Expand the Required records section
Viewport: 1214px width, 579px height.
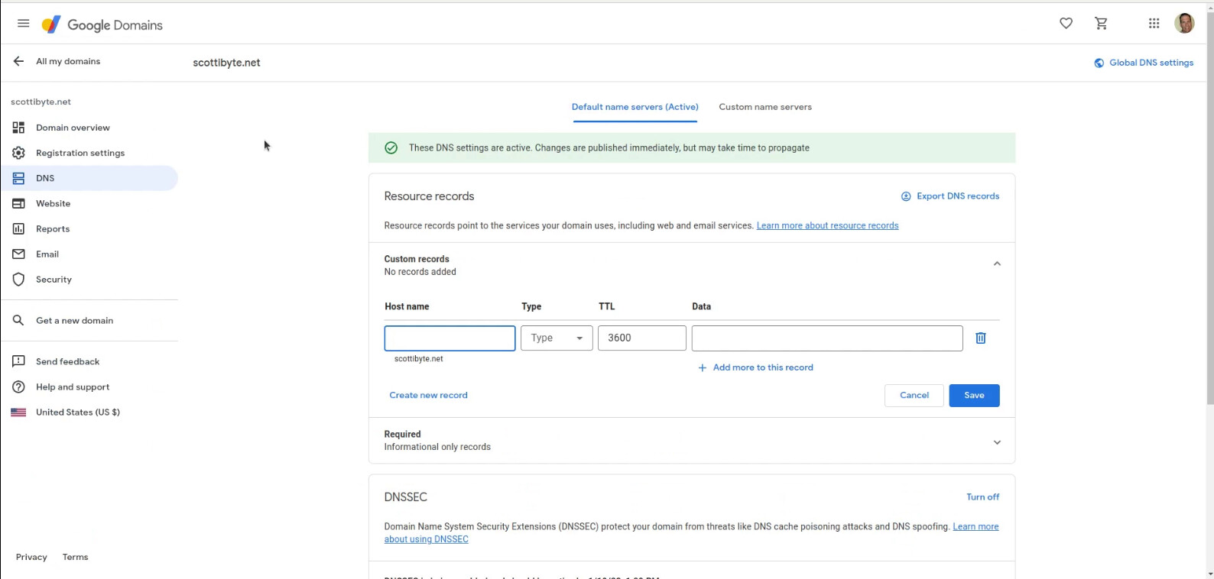(x=997, y=442)
